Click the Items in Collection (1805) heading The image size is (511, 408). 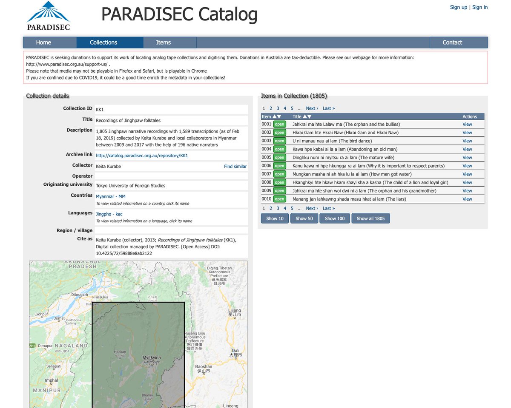(x=294, y=96)
